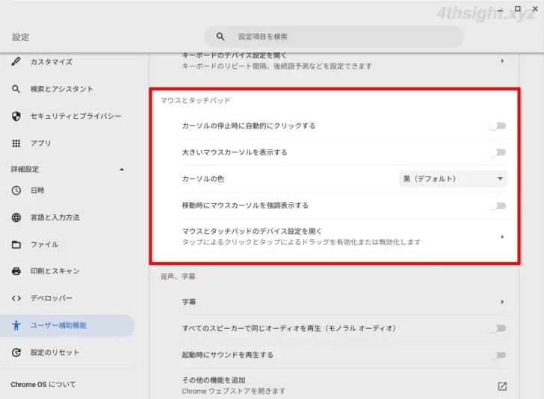Open マウスとタッチパッドのデバイス設定を開く link text

(252, 231)
